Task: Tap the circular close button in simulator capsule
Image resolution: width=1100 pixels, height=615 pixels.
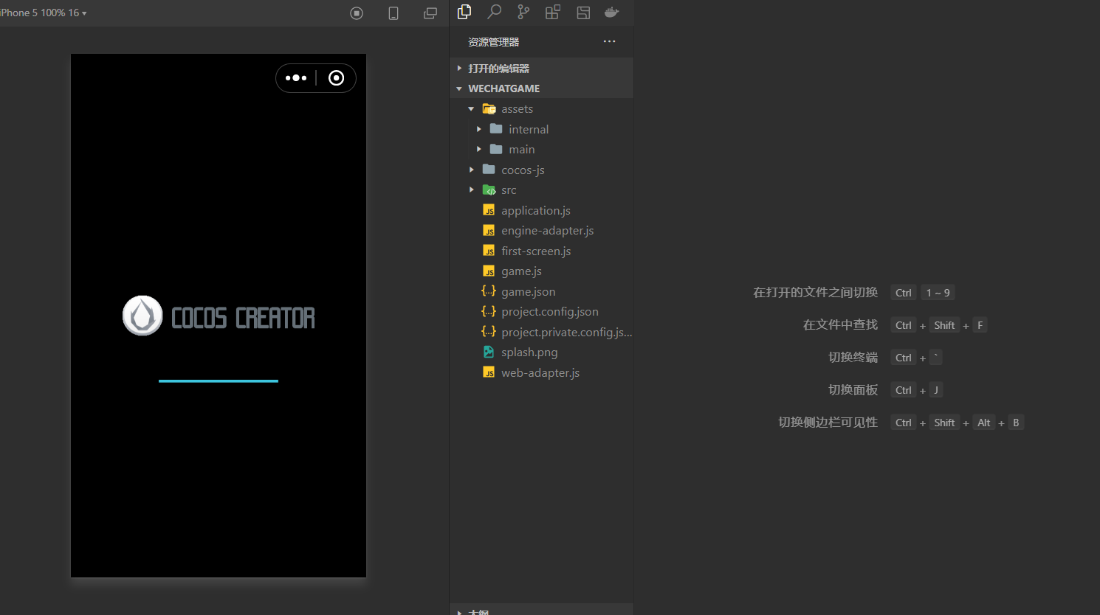Action: pos(336,78)
